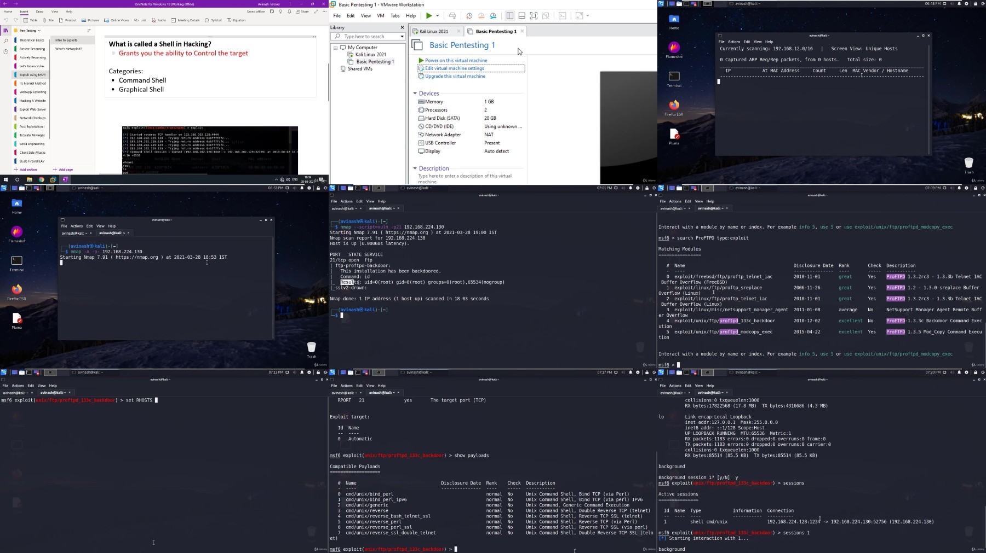This screenshot has height=553, width=986.
Task: Click the Windows Start button
Action: coord(5,179)
